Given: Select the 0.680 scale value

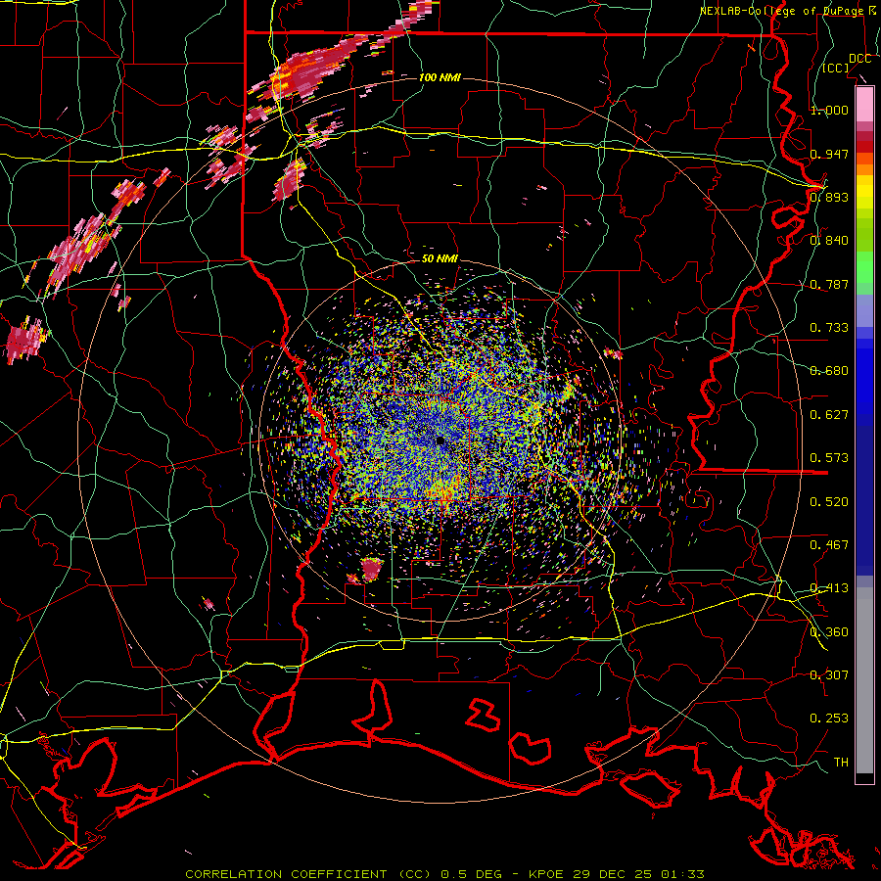Looking at the screenshot, I should [x=829, y=371].
